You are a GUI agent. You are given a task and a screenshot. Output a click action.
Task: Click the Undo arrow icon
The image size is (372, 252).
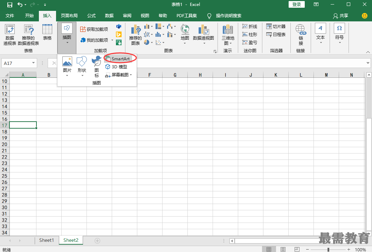click(x=20, y=5)
